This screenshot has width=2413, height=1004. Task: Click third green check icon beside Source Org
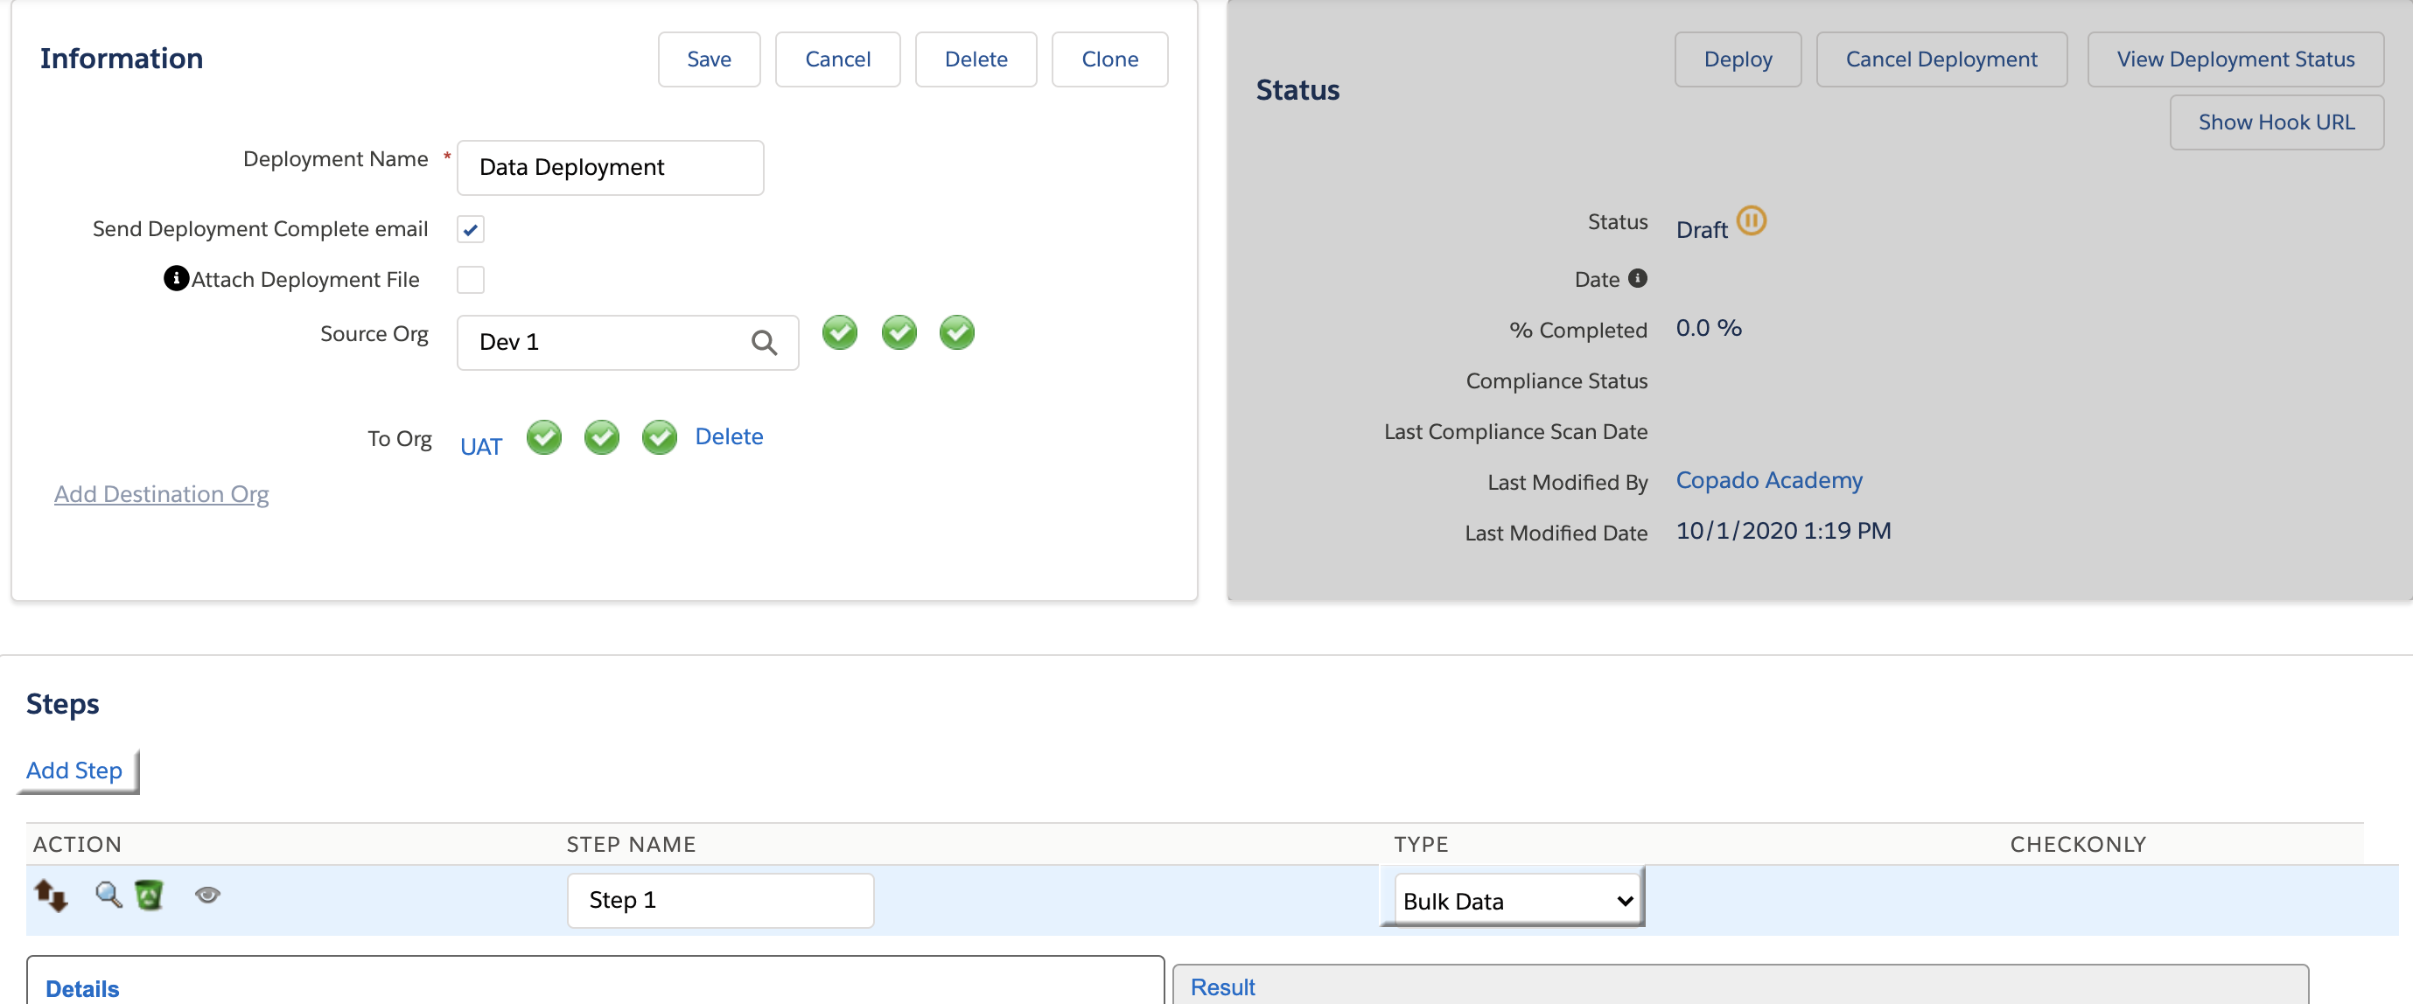(956, 332)
